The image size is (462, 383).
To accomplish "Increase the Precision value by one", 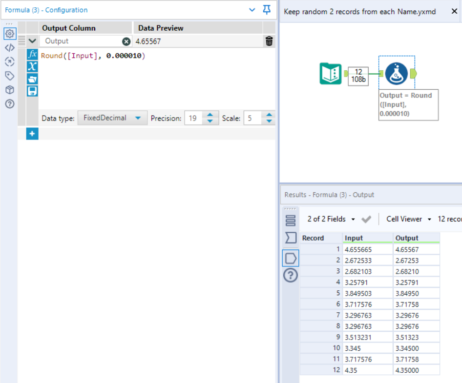I will tap(210, 115).
